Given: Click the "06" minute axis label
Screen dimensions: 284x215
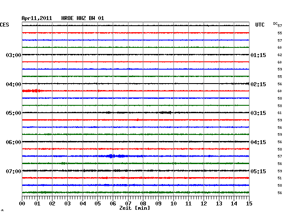Looking at the screenshot, I should (113, 204).
